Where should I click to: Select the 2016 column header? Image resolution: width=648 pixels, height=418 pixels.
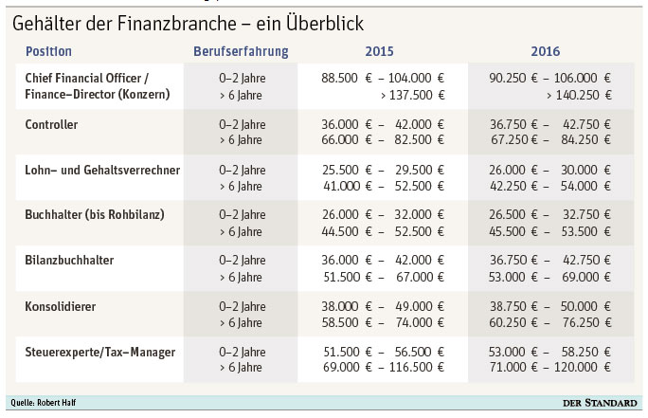(546, 51)
